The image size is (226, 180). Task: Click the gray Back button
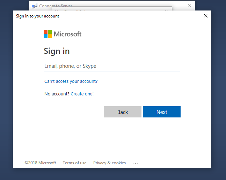click(123, 112)
